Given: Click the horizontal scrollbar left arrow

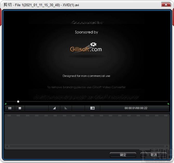Looking at the screenshot, I should [x=7, y=146].
